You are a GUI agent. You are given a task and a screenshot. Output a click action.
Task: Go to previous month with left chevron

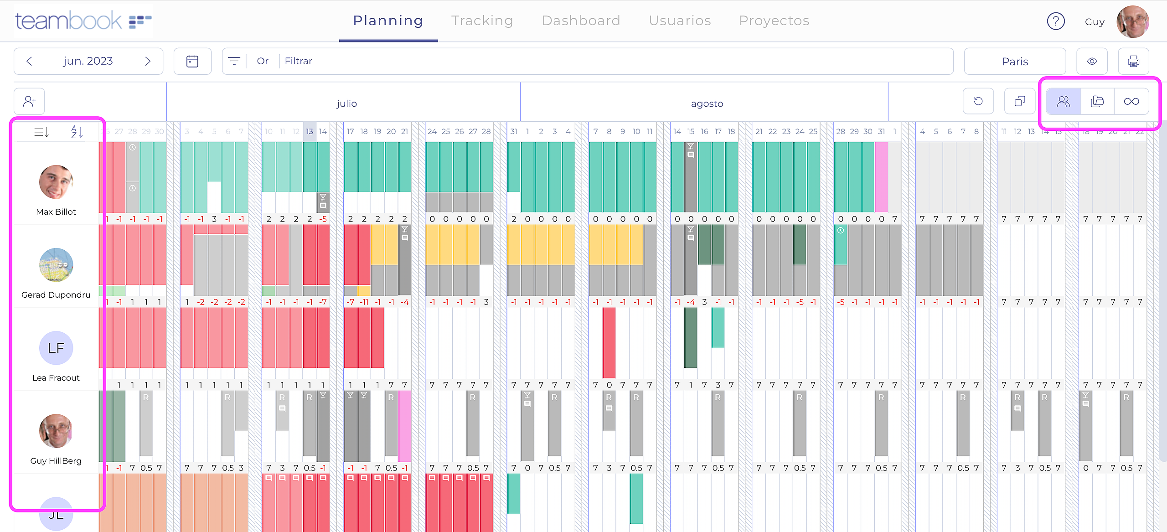coord(29,61)
